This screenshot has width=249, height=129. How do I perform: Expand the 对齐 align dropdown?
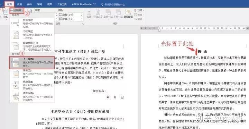pos(139,10)
